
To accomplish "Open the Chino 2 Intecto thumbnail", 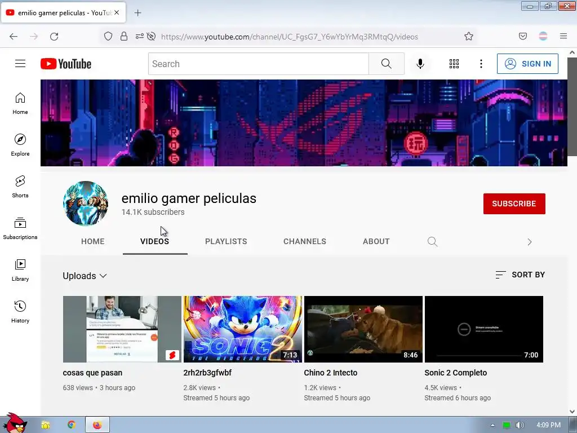I will (363, 329).
